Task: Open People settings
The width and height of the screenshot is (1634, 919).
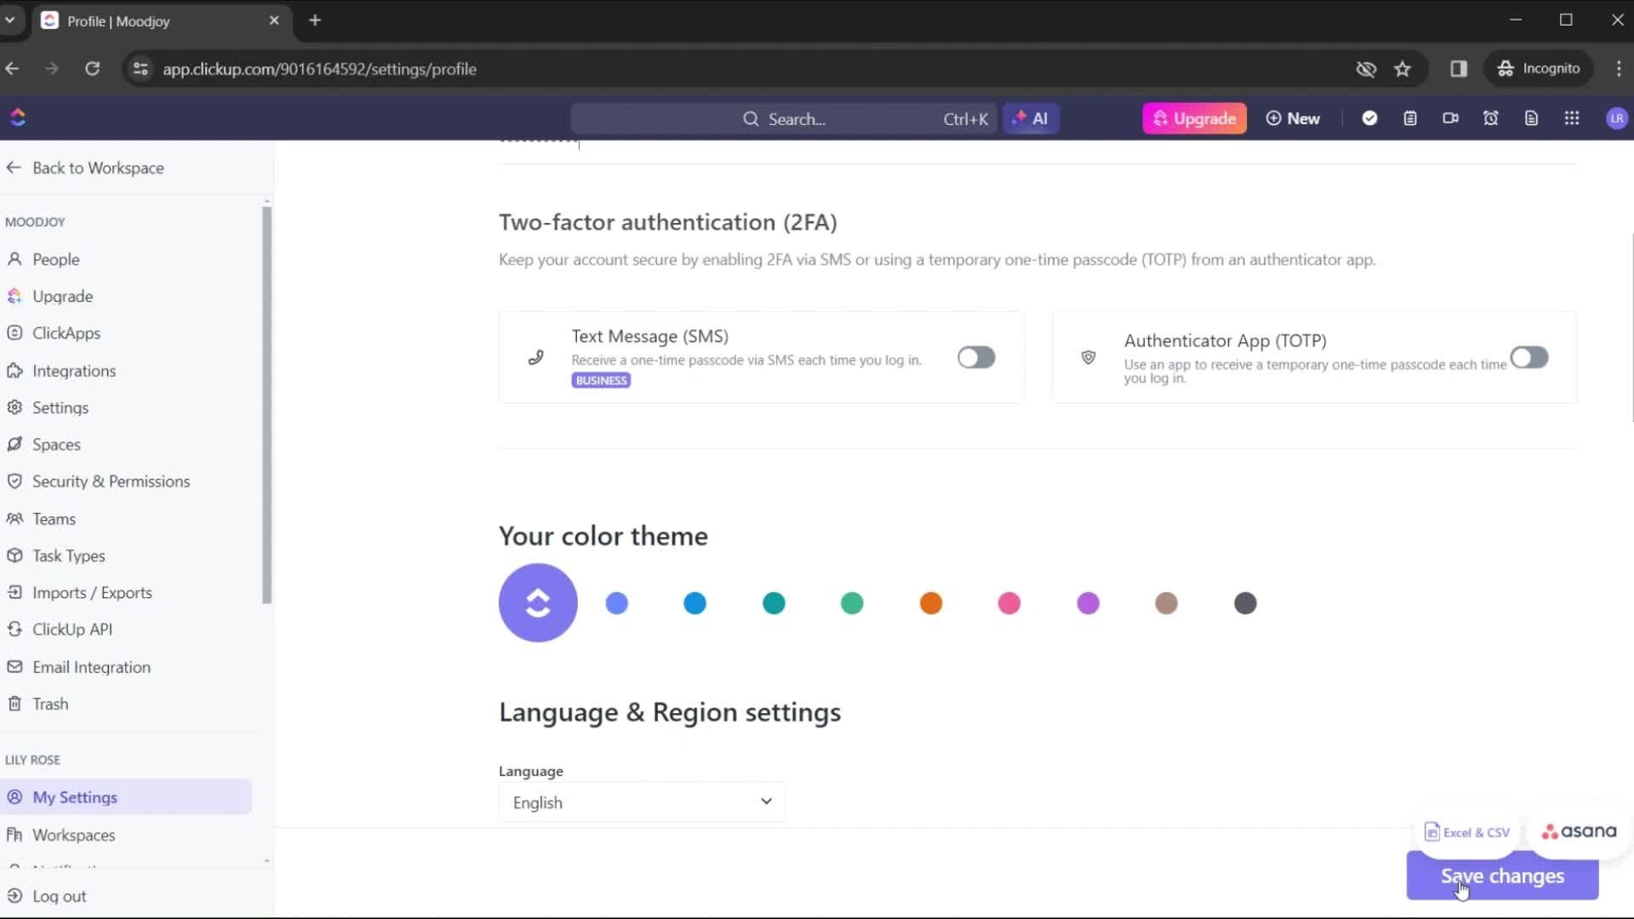Action: click(x=56, y=260)
